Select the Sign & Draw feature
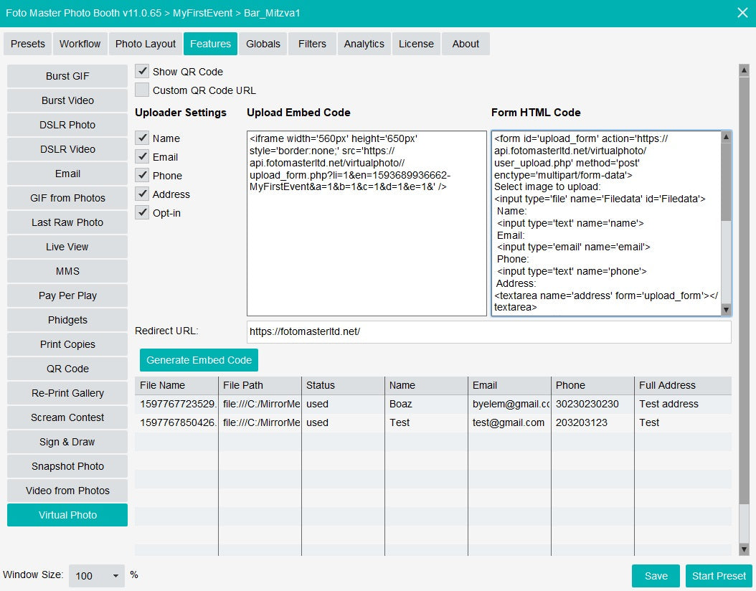 [x=67, y=442]
